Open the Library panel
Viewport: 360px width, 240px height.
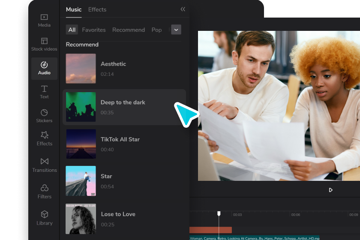[x=44, y=218]
